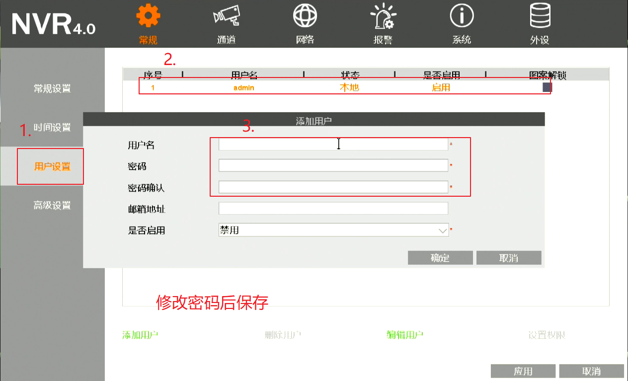Open the 网络 globe icon
The width and height of the screenshot is (628, 381).
coord(305,16)
